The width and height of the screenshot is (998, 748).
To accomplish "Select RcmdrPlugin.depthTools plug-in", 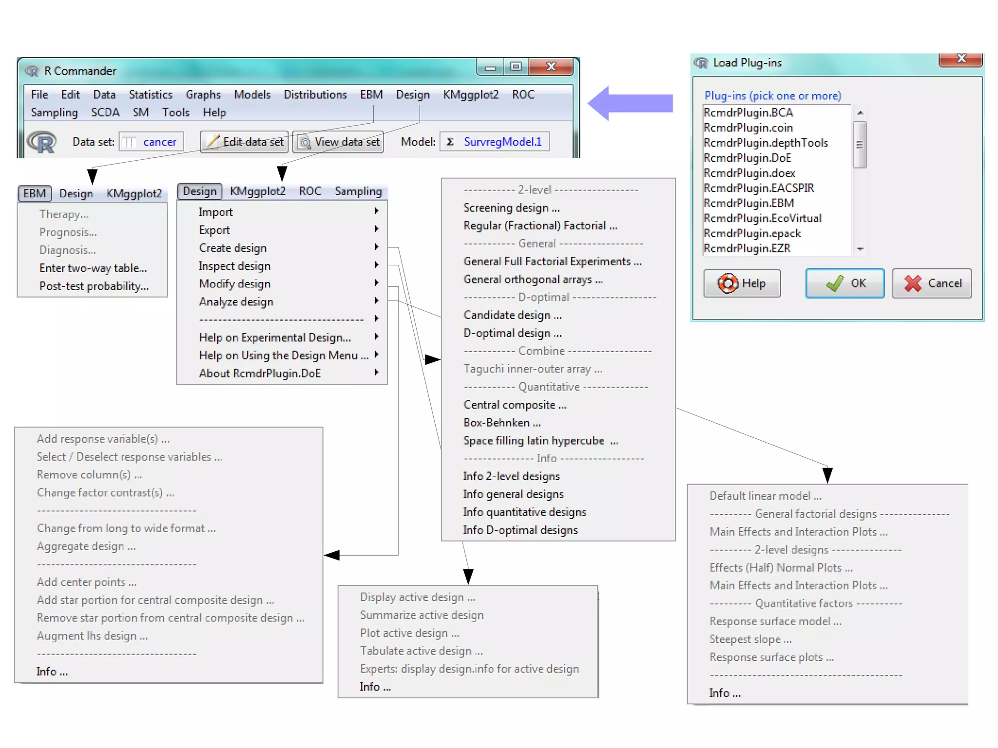I will [x=766, y=143].
